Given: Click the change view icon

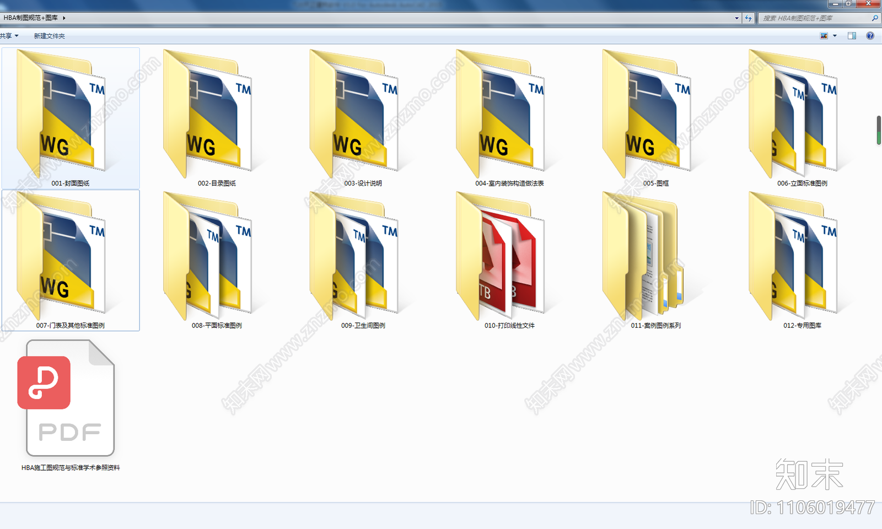Looking at the screenshot, I should [x=824, y=36].
